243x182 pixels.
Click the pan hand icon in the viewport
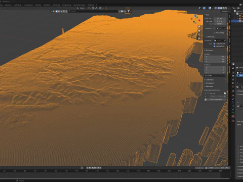pos(199,31)
